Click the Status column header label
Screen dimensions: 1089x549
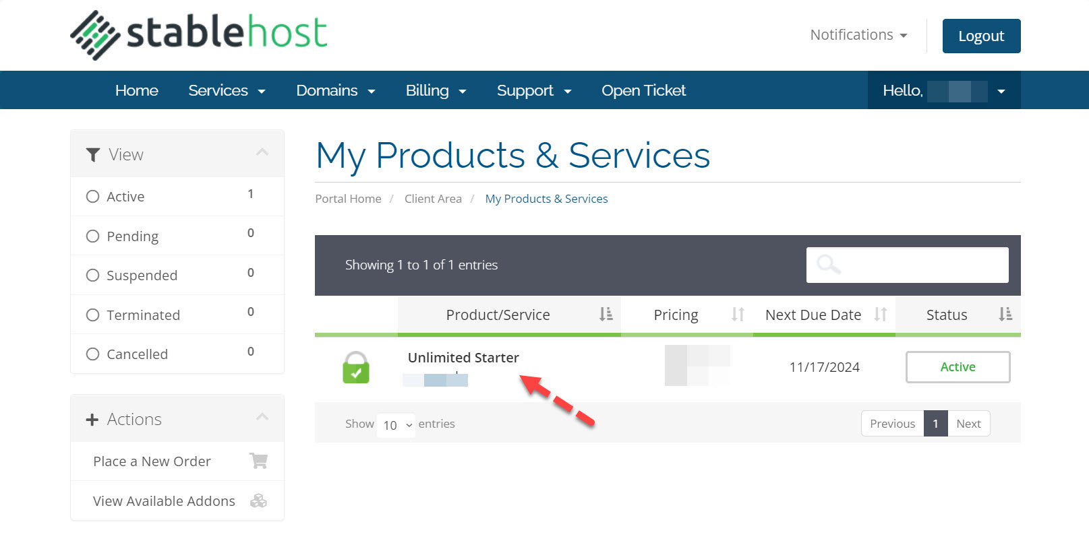pyautogui.click(x=947, y=315)
